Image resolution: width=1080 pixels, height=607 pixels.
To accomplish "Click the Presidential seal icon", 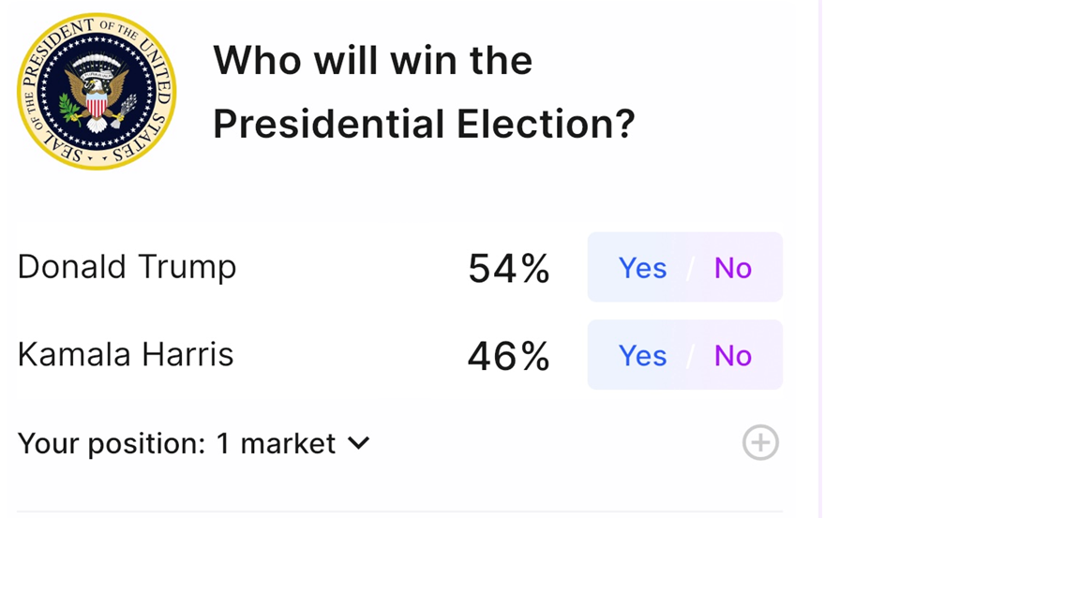I will (97, 91).
